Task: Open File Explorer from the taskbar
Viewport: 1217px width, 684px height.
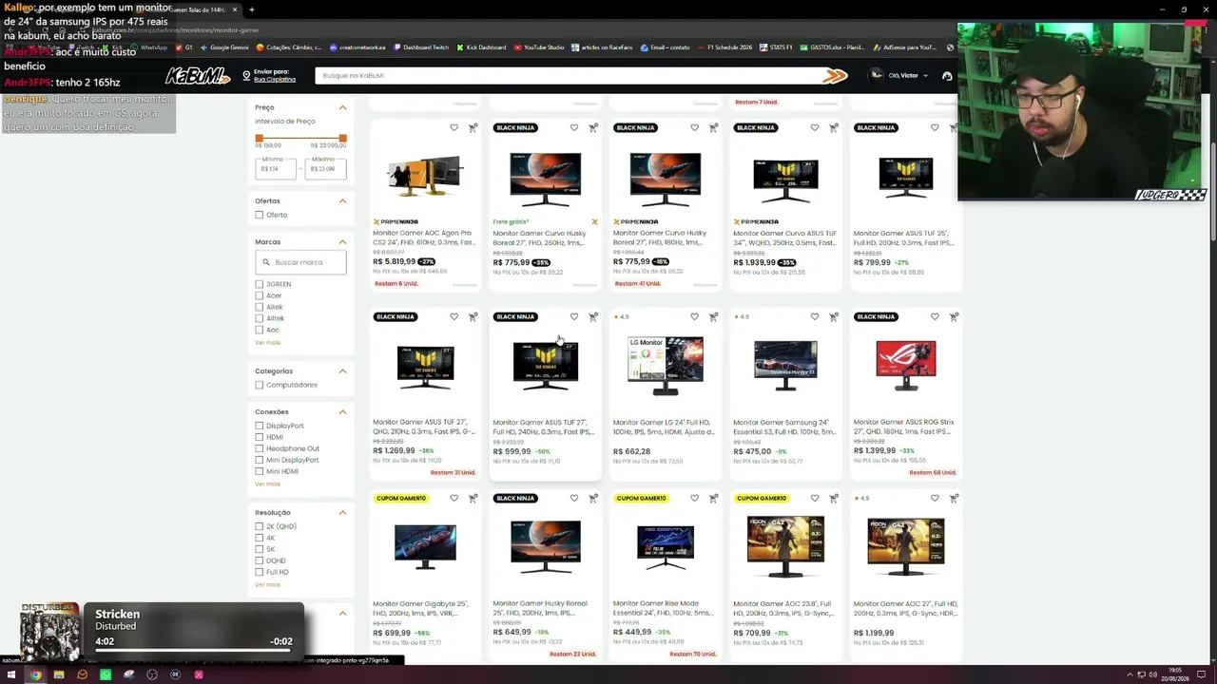Action: 59,675
